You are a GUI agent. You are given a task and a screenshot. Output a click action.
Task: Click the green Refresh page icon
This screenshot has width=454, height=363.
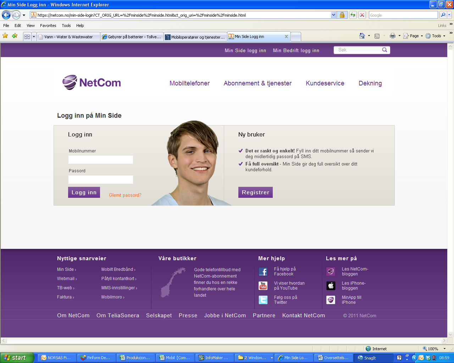point(353,15)
